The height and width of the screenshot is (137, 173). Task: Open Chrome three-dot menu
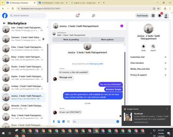point(170,8)
